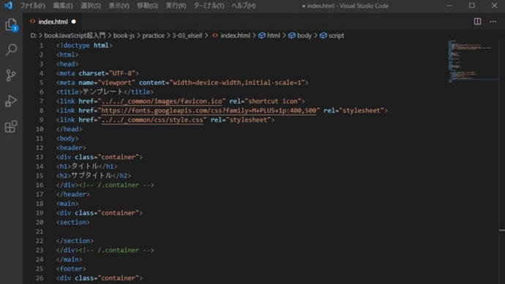Click the opening main tag
Viewport: 505px width, 284px height.
[67, 203]
